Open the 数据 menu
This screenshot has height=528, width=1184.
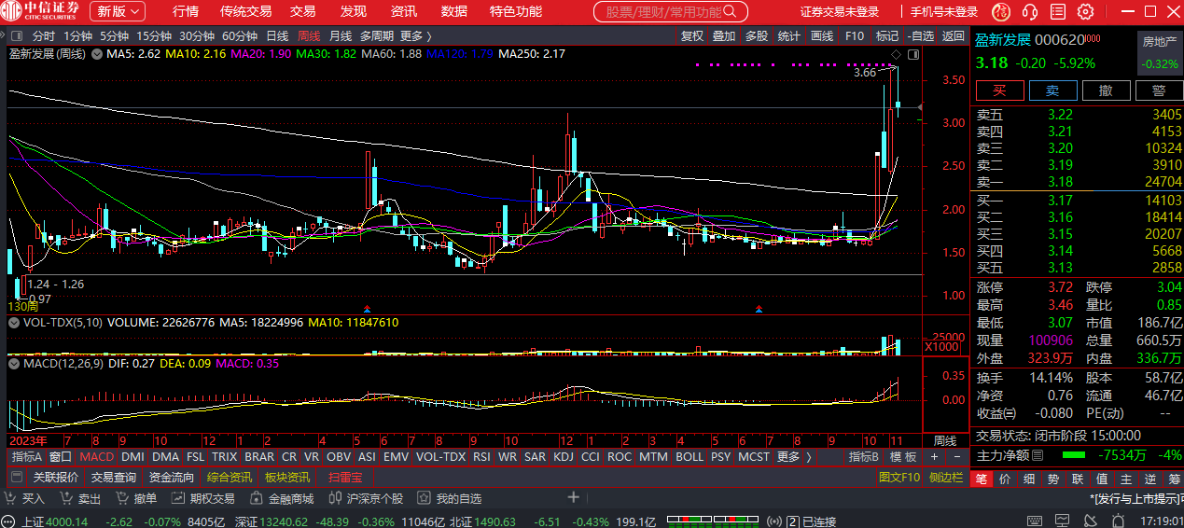(x=454, y=11)
